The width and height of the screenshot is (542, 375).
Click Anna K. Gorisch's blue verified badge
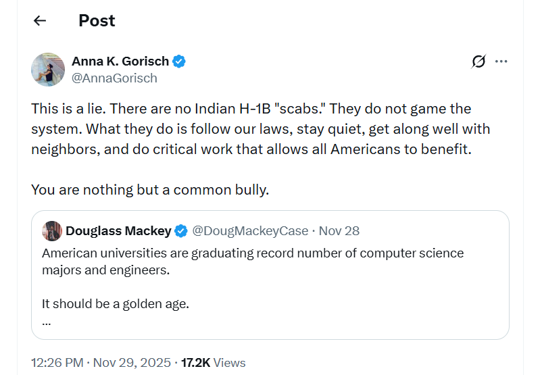[179, 61]
